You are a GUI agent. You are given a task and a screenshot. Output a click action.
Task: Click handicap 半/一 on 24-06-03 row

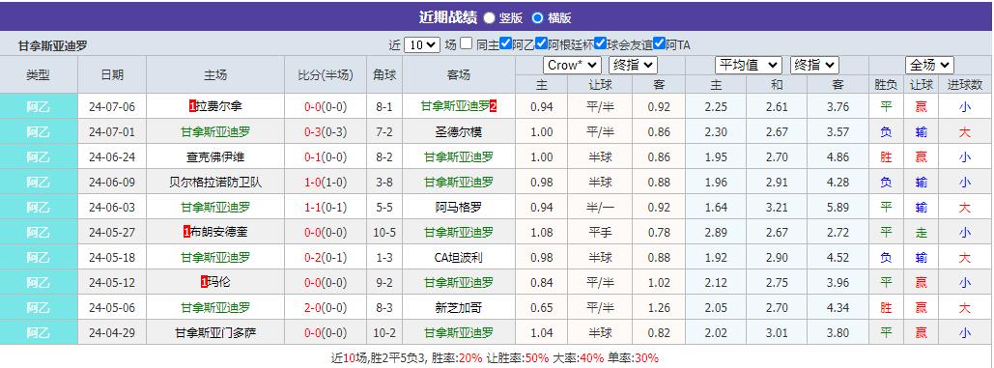click(x=600, y=207)
